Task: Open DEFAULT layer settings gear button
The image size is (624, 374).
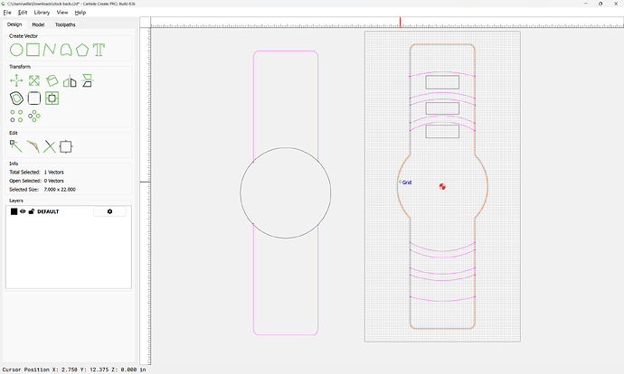Action: [109, 211]
